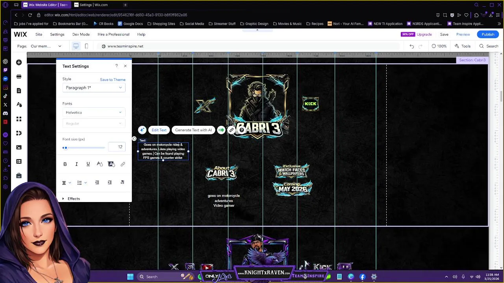Click the rotate handle beside the text box

[134, 139]
